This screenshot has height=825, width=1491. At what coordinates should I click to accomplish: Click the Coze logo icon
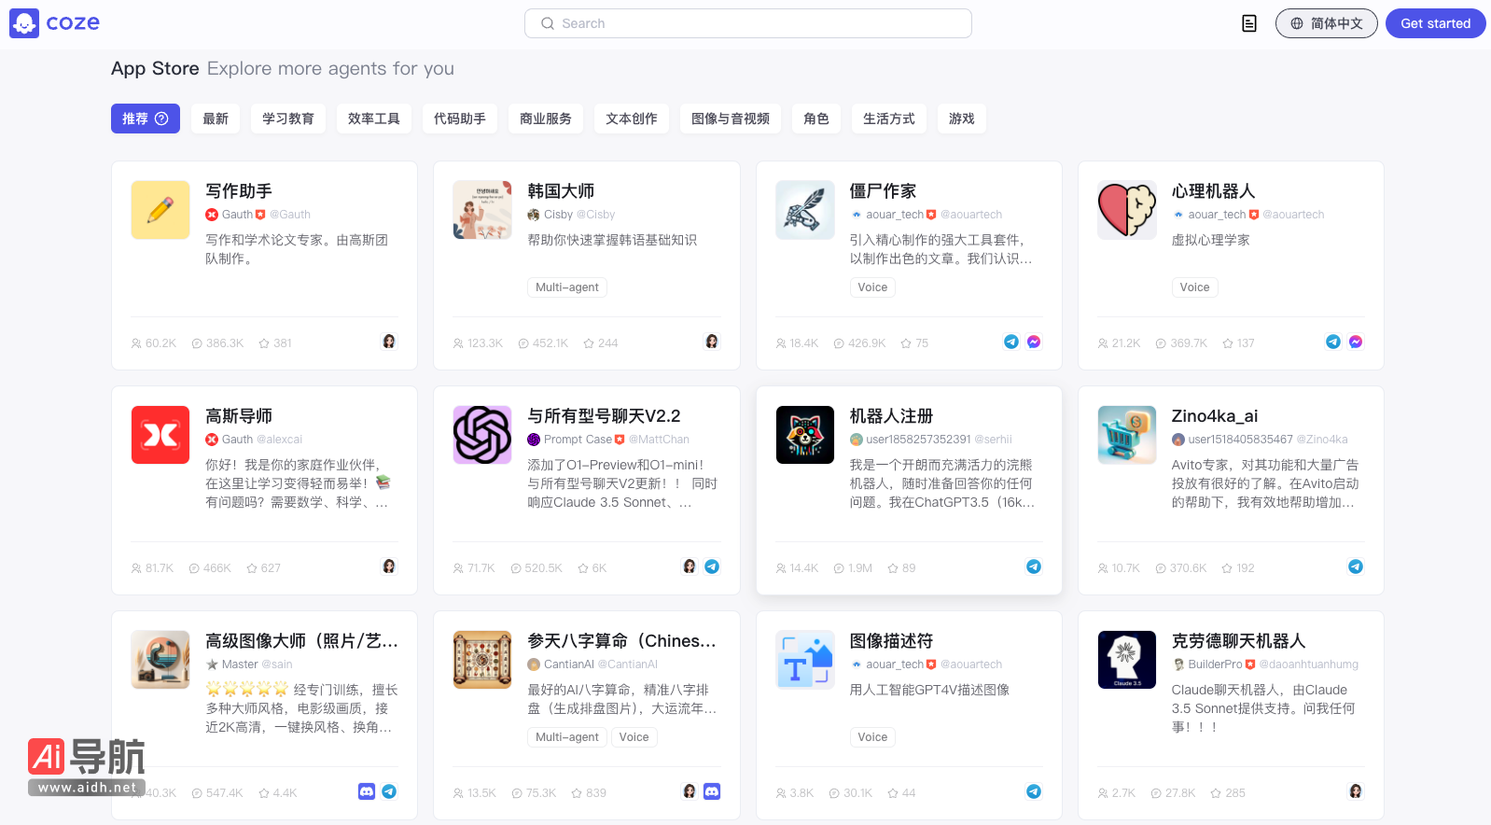24,23
